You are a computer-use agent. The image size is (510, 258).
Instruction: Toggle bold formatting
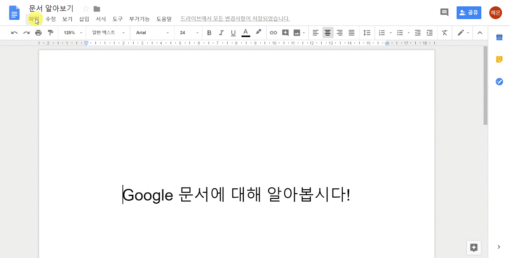(209, 33)
